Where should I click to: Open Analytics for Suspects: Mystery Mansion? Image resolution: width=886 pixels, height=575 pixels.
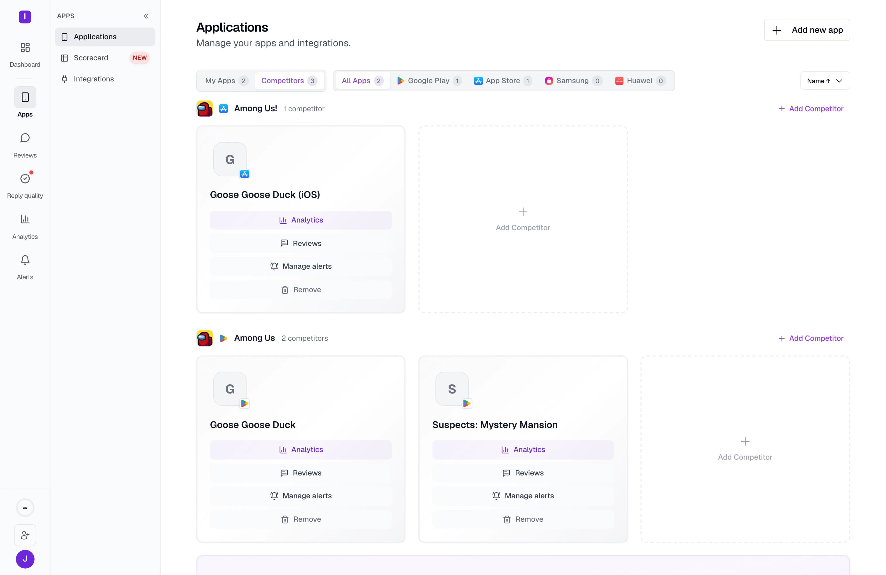pyautogui.click(x=523, y=450)
